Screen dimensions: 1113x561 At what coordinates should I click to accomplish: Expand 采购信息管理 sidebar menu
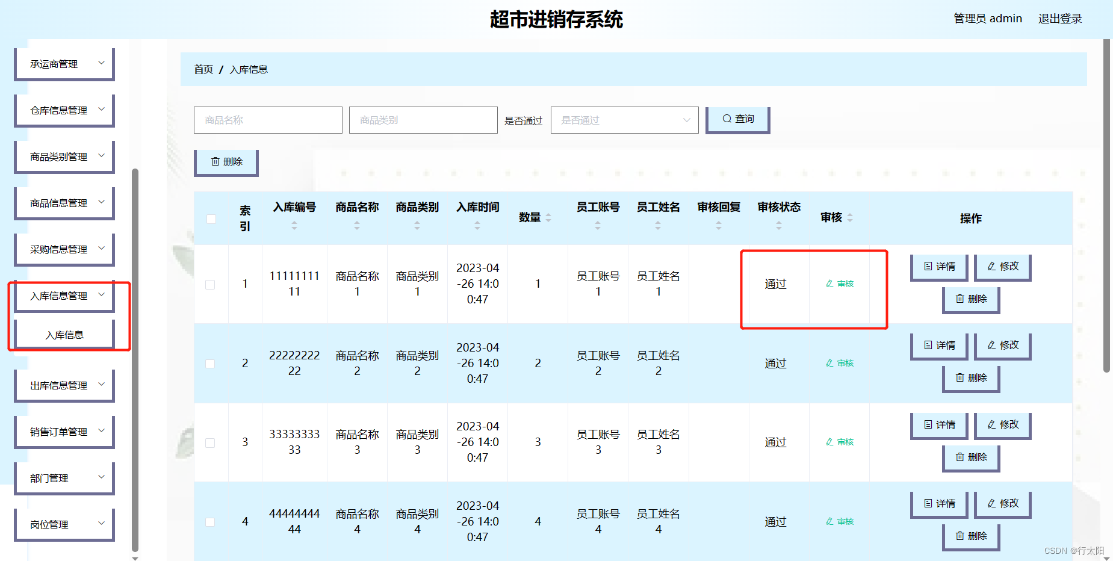[64, 249]
